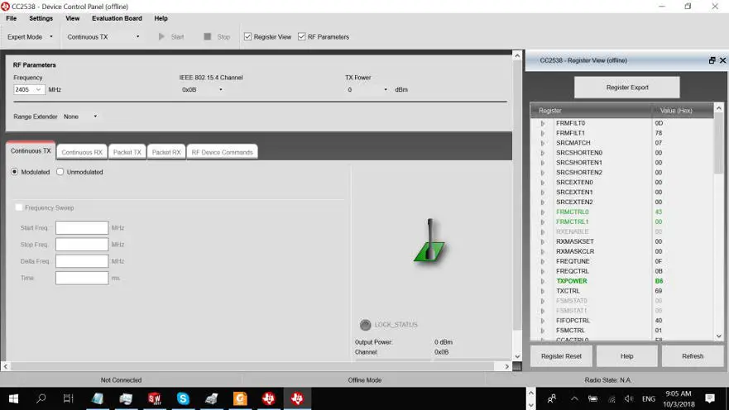729x410 pixels.
Task: Click the Time ms input field
Action: [x=82, y=278]
